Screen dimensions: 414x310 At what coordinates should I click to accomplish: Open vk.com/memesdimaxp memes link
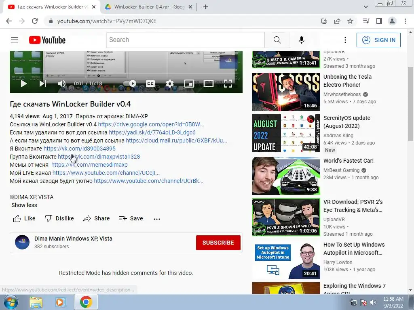pos(89,165)
